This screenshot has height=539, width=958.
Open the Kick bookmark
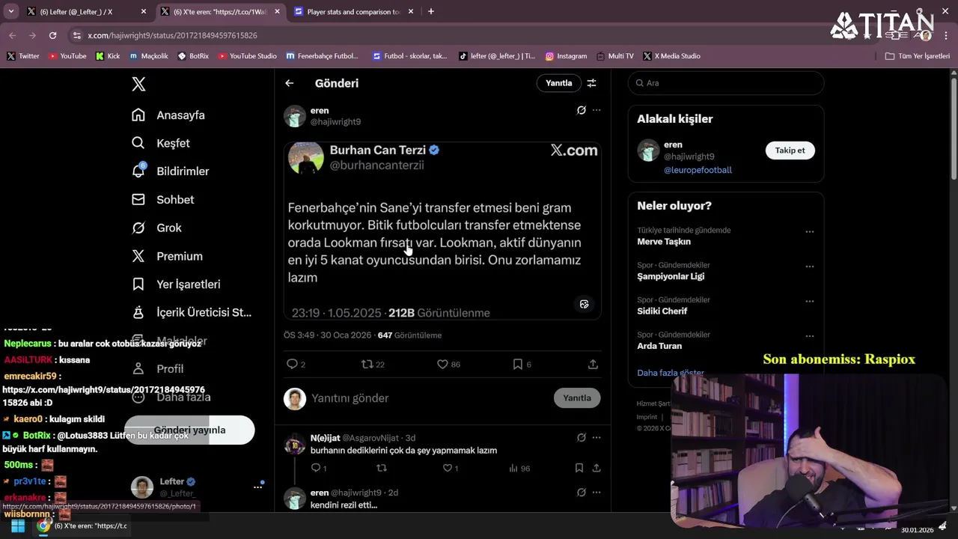click(x=108, y=56)
